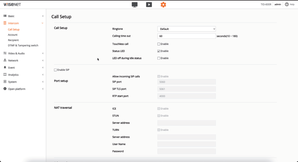Collapse the Intercom menu chevron
This screenshot has height=162, width=298.
click(x=43, y=23)
